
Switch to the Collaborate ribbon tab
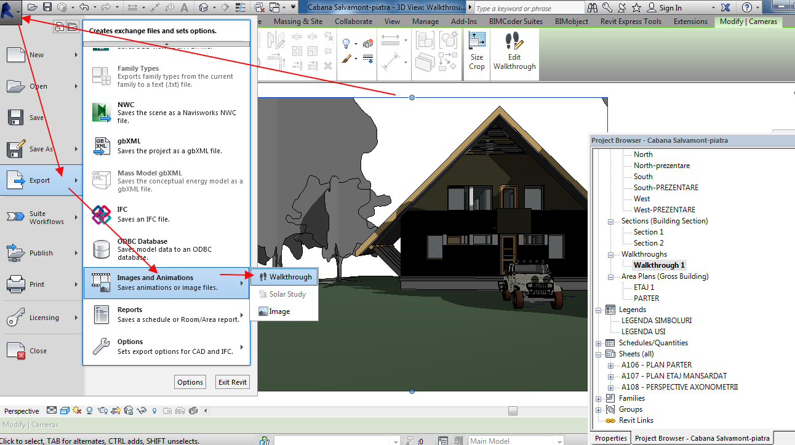354,22
